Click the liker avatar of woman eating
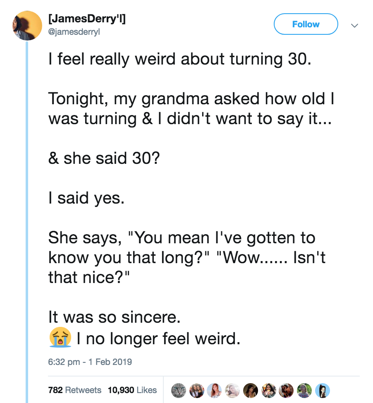This screenshot has height=403, width=373. pyautogui.click(x=268, y=390)
